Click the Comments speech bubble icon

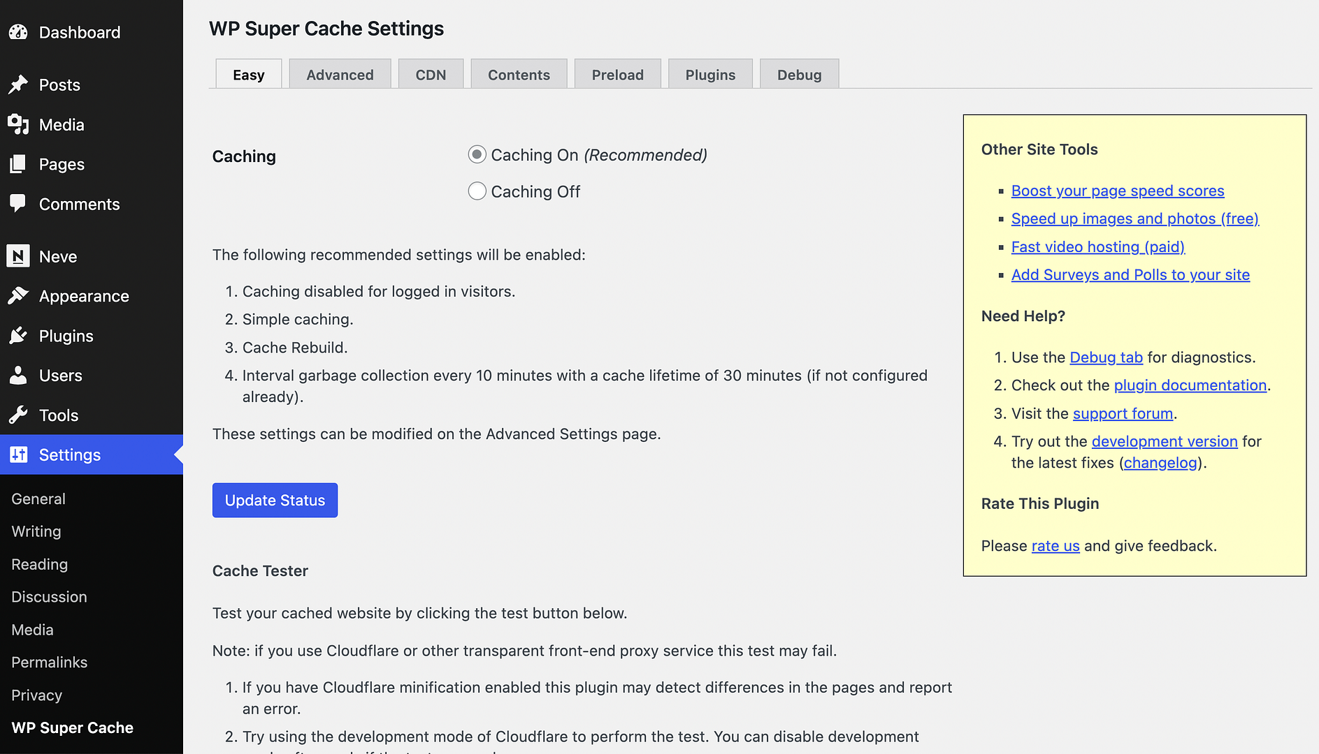coord(18,204)
